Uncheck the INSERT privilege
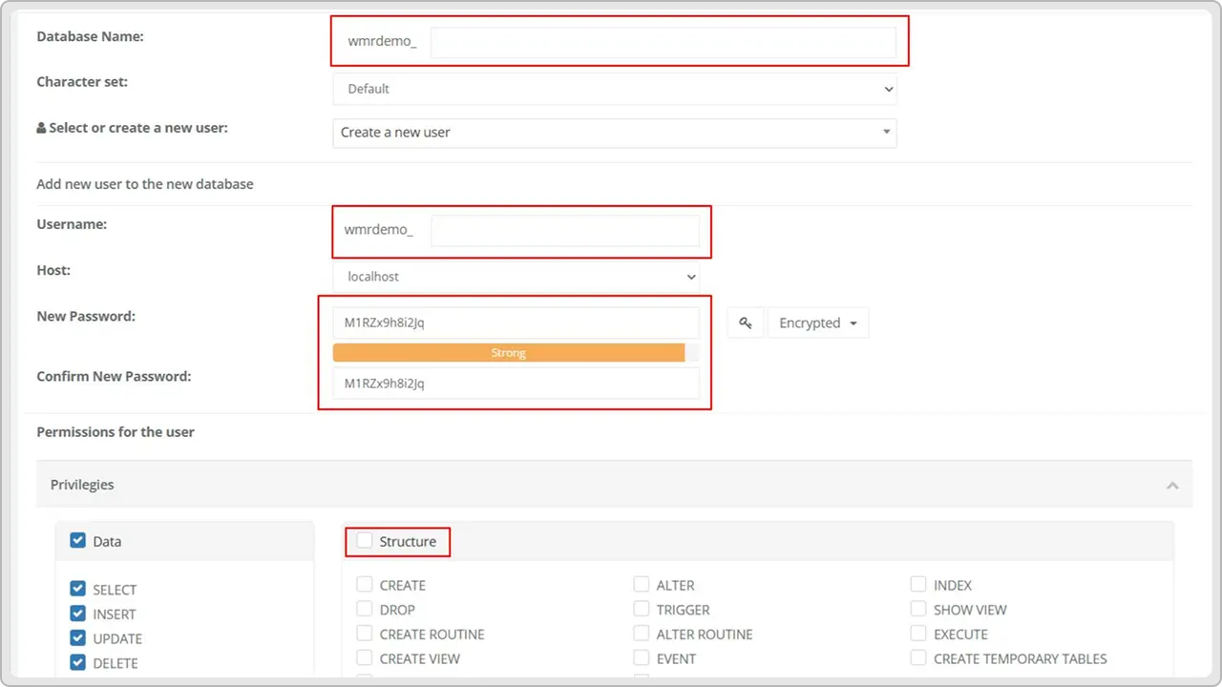Screen dimensions: 1222x687 tap(78, 614)
